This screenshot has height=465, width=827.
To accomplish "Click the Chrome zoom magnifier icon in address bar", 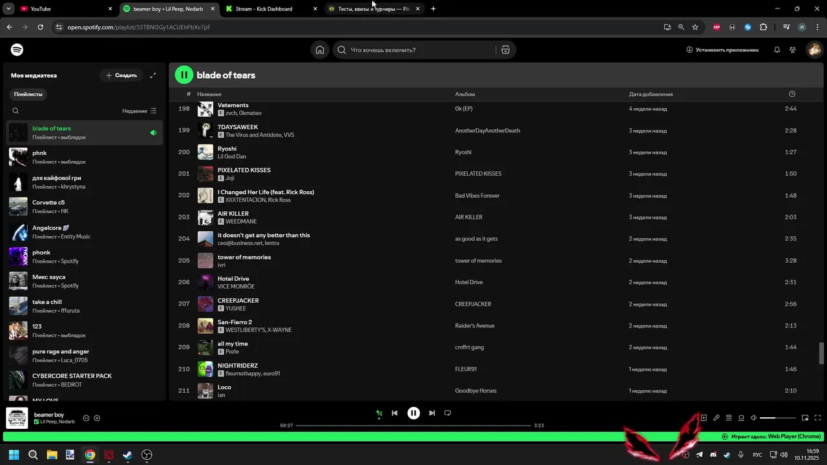I will (681, 27).
